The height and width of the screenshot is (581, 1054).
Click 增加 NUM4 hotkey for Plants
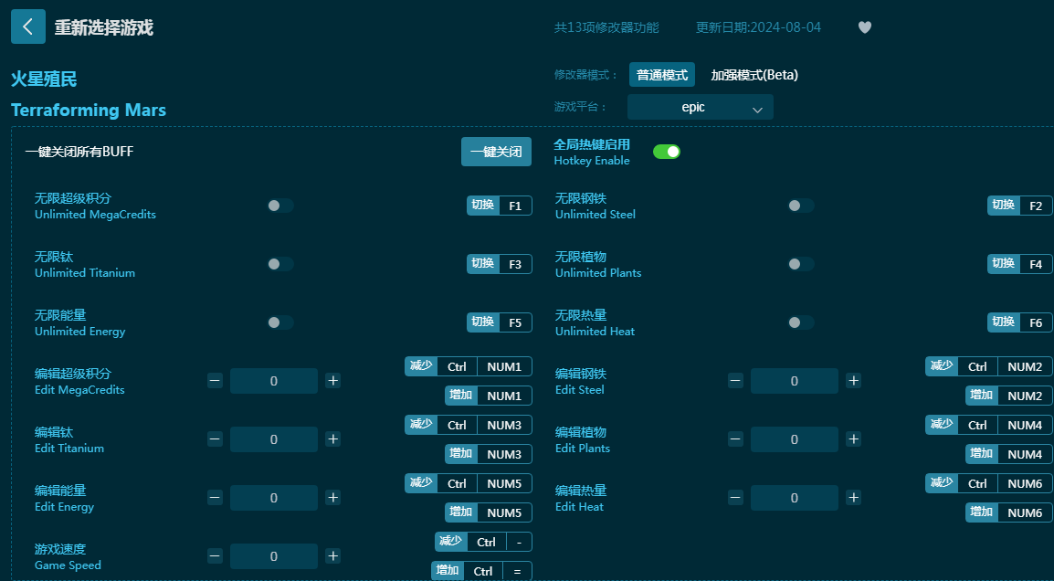(x=1009, y=454)
